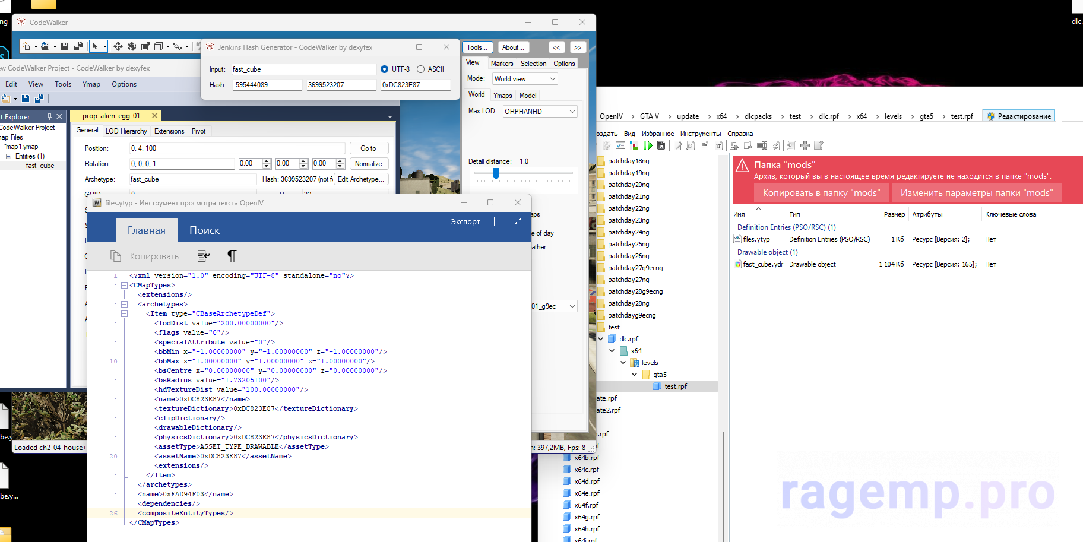The image size is (1083, 542).
Task: Switch to the Поиск tab in text viewer
Action: tap(204, 230)
